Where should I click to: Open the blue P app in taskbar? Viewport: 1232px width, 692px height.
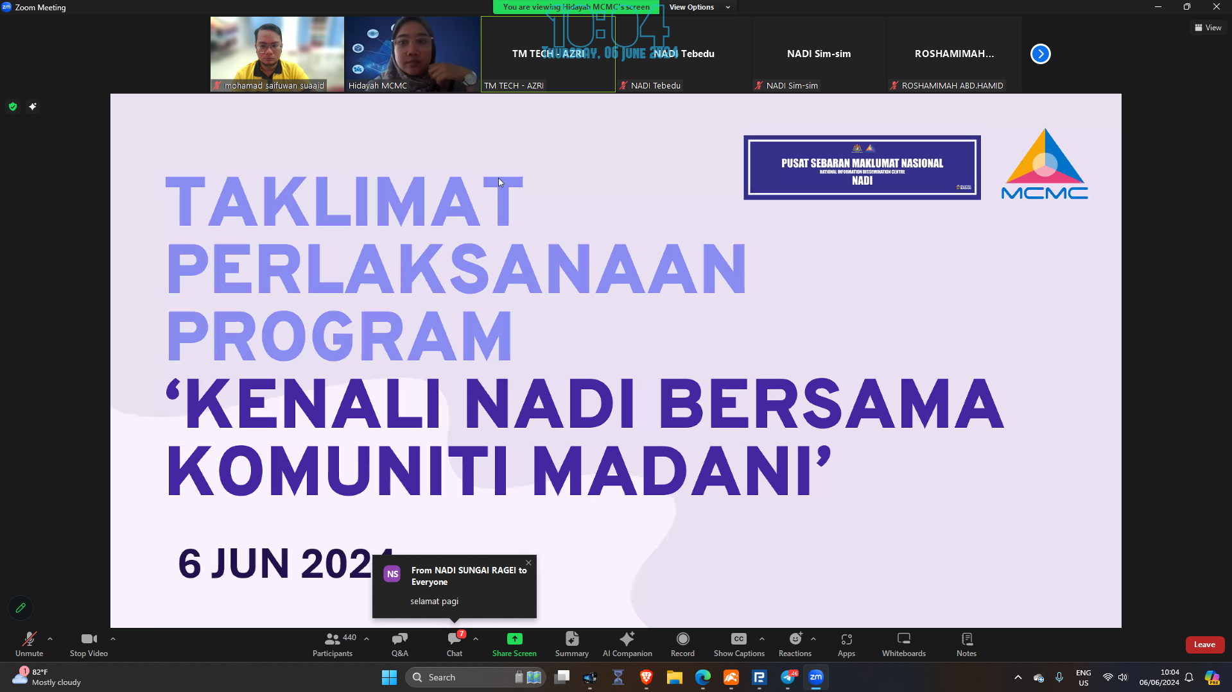[759, 677]
